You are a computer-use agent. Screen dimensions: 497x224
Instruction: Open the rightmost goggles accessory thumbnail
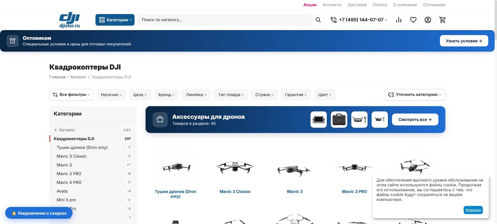(380, 119)
